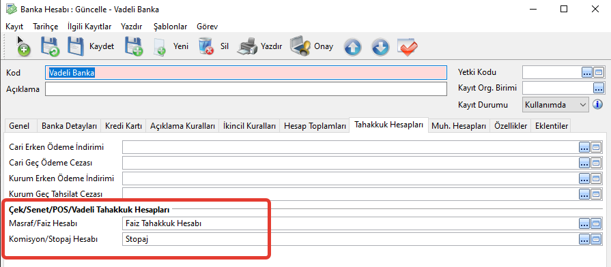Open card icon for Kurum Erken Ödeme İndirimi
Viewport: 611px width, 267px height.
(595, 178)
